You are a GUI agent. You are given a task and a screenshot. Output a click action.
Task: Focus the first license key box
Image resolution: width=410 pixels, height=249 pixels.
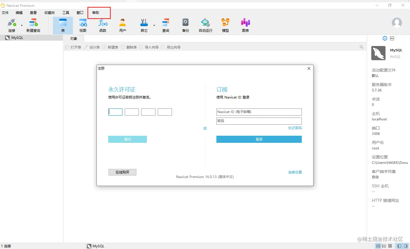[x=115, y=112]
